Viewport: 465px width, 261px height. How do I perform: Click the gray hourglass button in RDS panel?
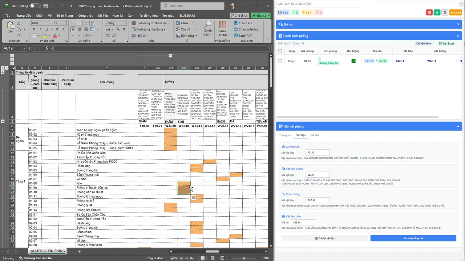445,12
